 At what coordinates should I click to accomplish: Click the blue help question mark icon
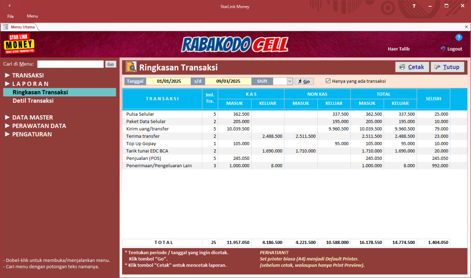click(459, 38)
